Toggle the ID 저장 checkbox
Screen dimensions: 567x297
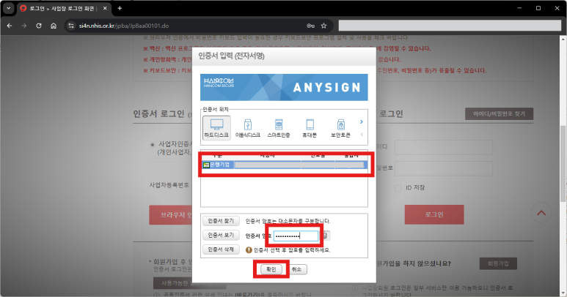click(398, 188)
